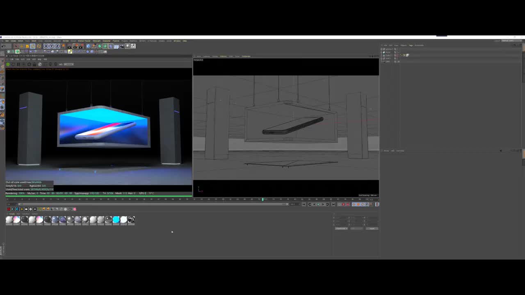Screen dimensions: 525x295
Task: Click the blue Cube primitive icon
Action: (x=88, y=46)
